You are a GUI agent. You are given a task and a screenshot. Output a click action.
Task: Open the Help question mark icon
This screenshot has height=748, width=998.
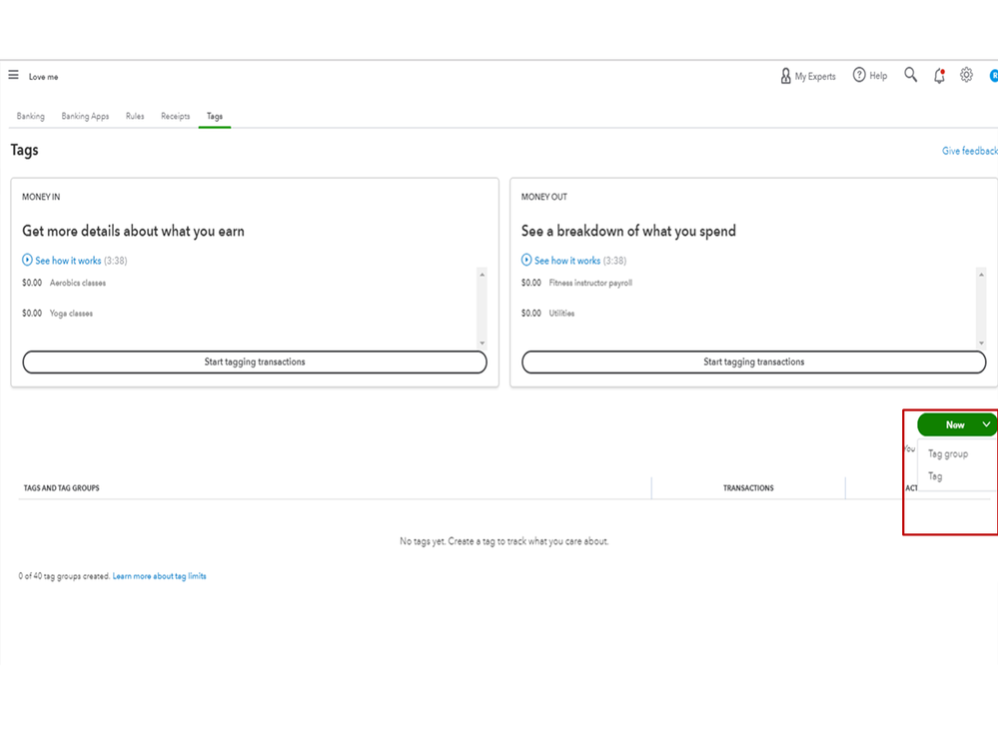tap(859, 75)
